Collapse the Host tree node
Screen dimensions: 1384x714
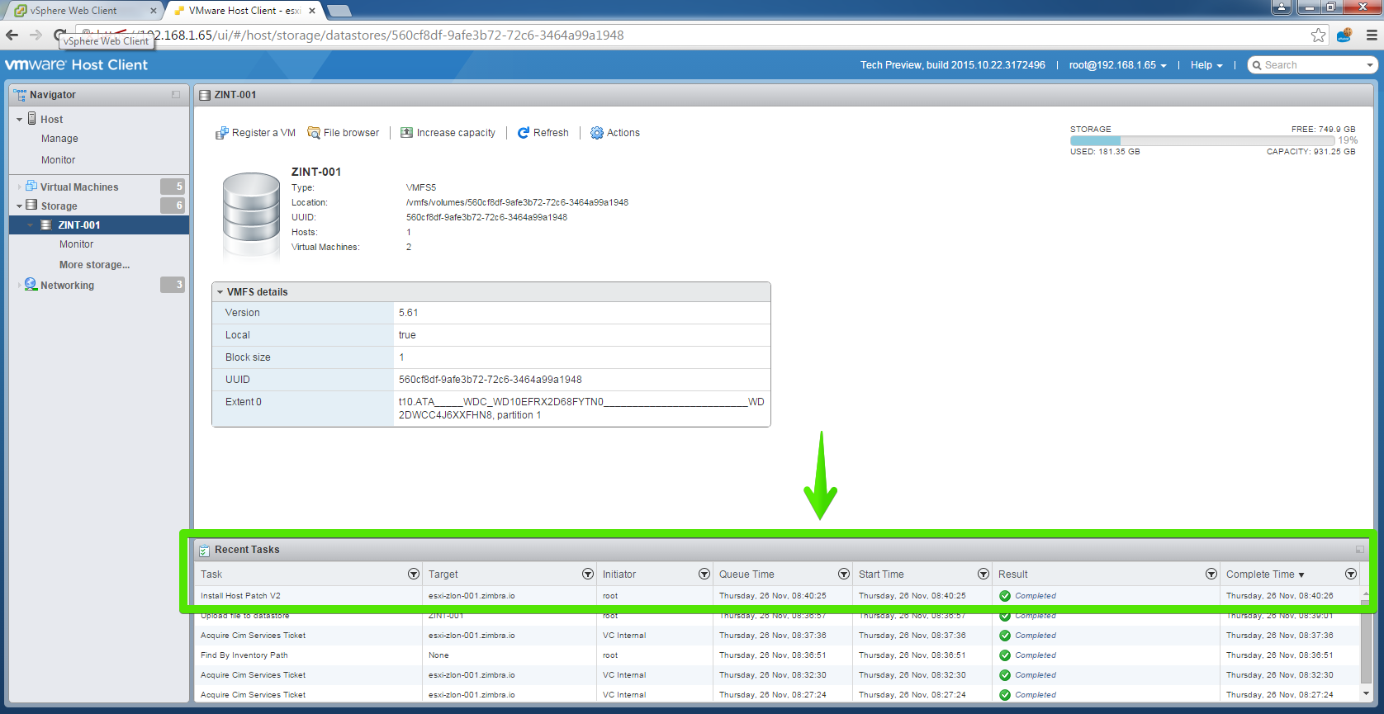(20, 120)
